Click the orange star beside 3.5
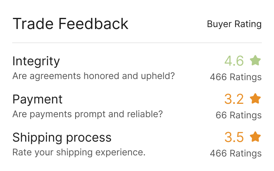Viewport: 274px width, 171px height. pos(255,137)
